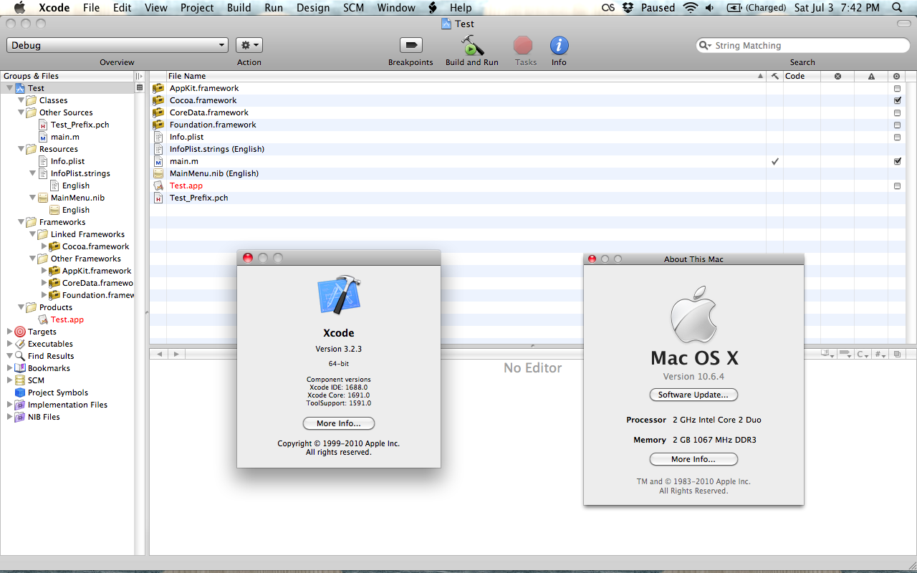Open the Design menu
Viewport: 917px width, 573px height.
point(313,8)
